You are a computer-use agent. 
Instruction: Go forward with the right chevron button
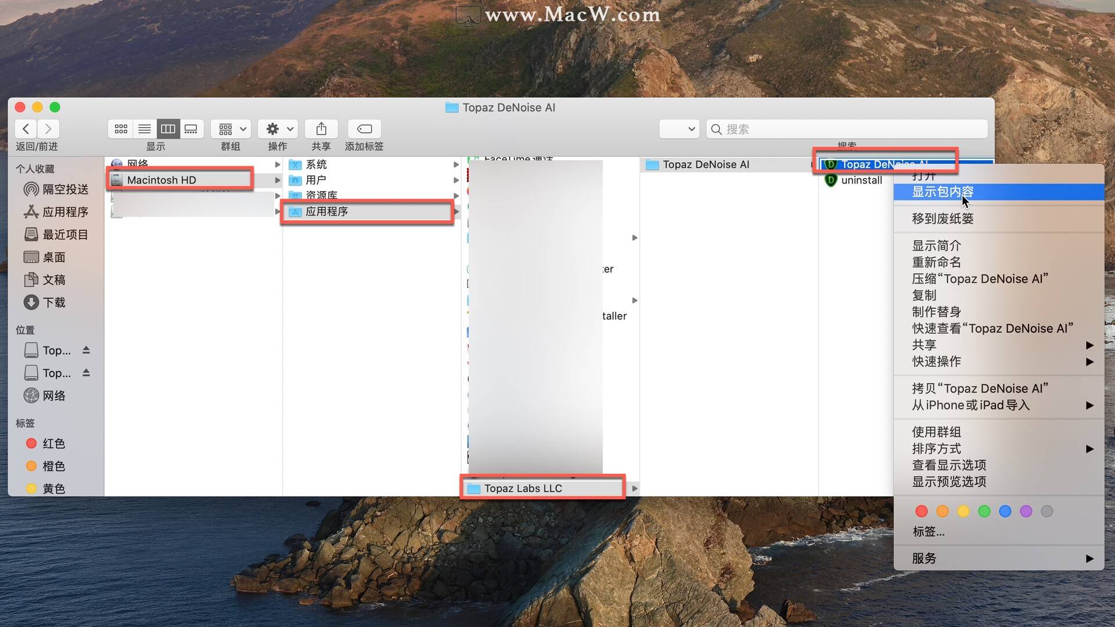point(48,129)
